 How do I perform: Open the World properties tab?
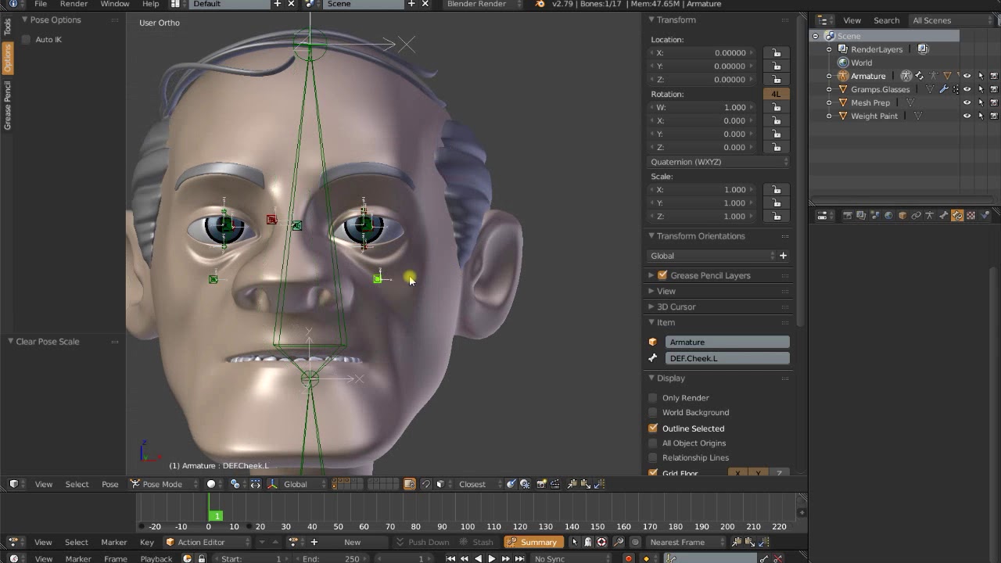click(x=888, y=216)
